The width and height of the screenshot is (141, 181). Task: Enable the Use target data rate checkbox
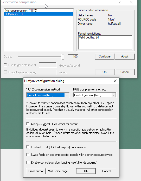[5, 65]
